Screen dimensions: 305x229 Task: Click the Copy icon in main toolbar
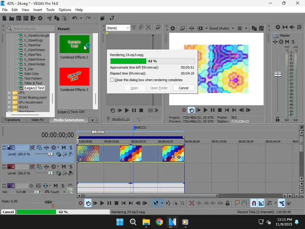[x=57, y=18]
